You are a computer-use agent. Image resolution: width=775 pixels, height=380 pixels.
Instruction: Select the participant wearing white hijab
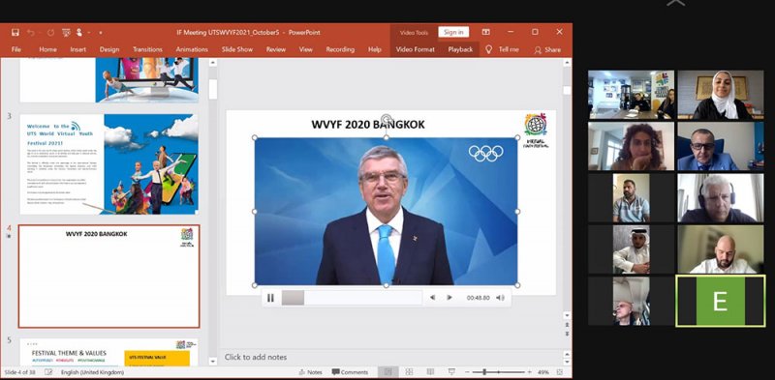point(720,95)
